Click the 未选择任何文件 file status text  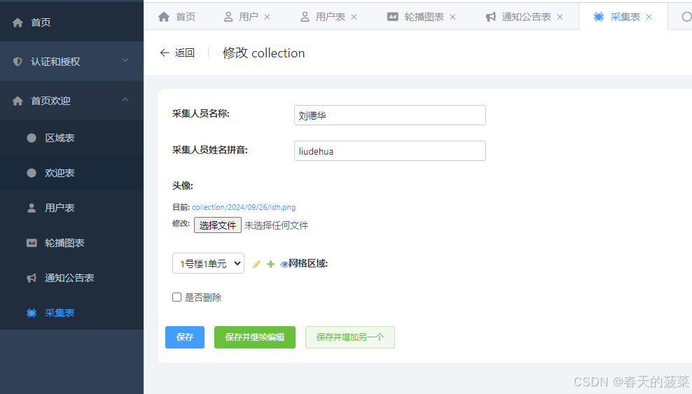tap(276, 225)
